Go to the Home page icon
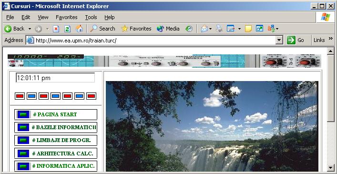Viewport: 337px width, 174px height. (79, 29)
